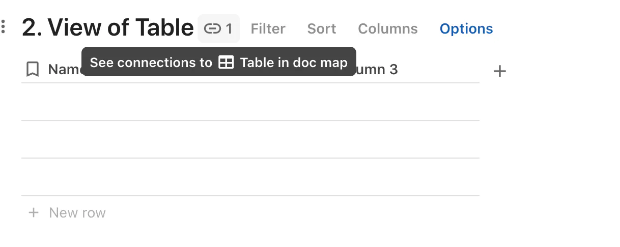The image size is (620, 247).
Task: Select the second row's Name cell
Action: coord(98,139)
